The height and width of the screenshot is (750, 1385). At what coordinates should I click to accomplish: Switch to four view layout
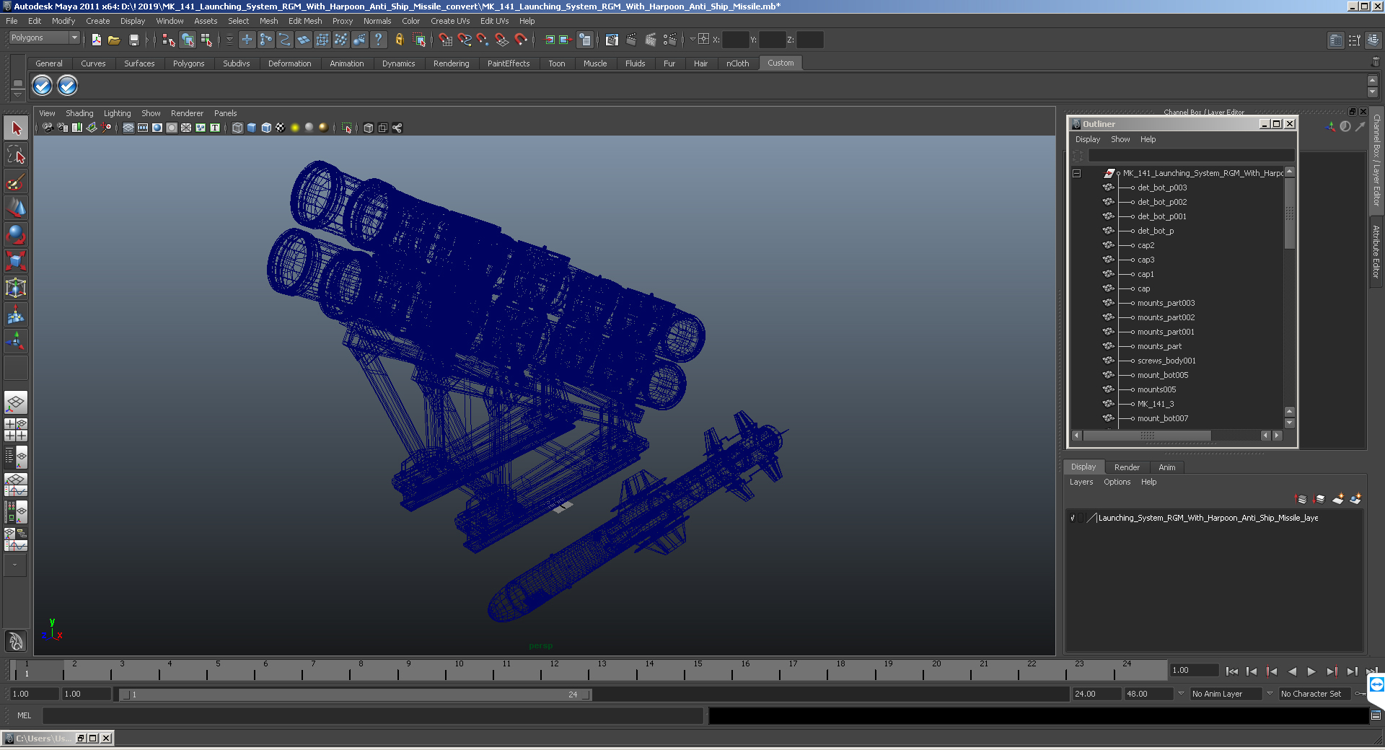[x=16, y=430]
